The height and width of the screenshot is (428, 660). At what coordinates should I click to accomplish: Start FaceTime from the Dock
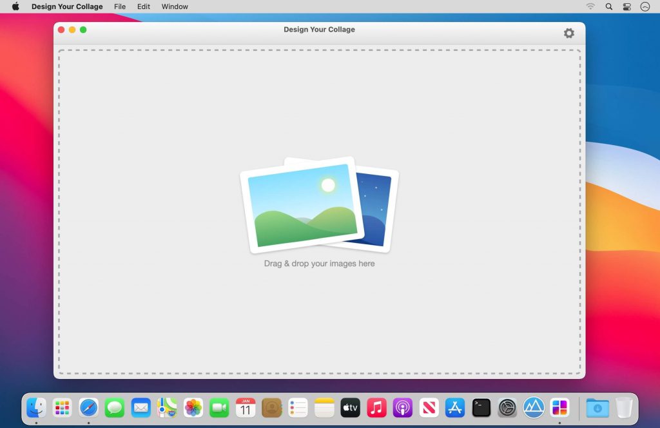tap(219, 407)
